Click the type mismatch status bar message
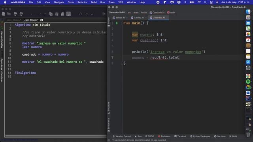 139,140
